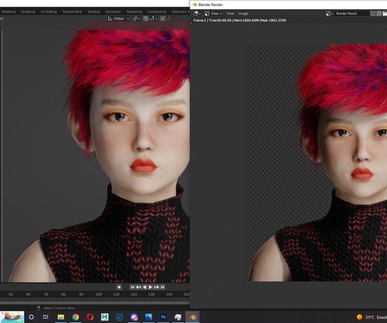The height and width of the screenshot is (323, 387).
Task: Open the weather widget showing 31°C
Action: 372,317
